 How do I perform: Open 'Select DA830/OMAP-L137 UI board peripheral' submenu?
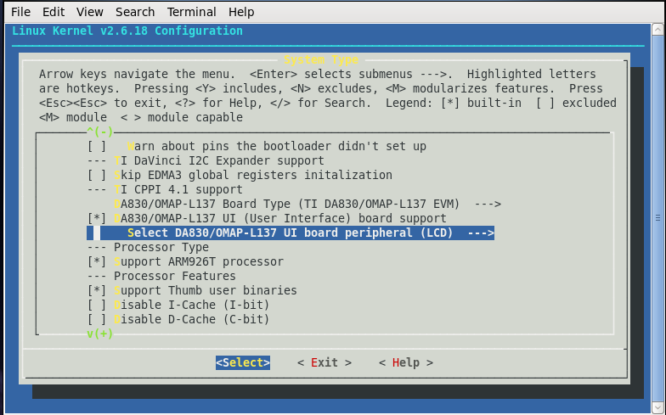[291, 233]
